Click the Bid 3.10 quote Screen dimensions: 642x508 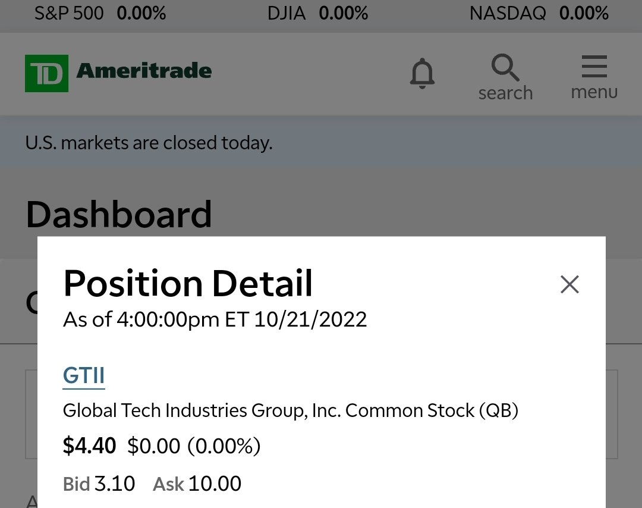click(99, 484)
